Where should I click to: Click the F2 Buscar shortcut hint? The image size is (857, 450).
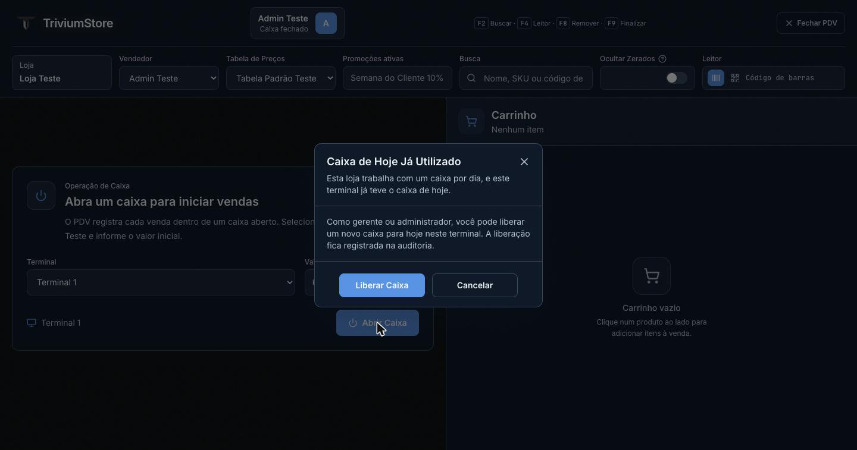(x=493, y=23)
